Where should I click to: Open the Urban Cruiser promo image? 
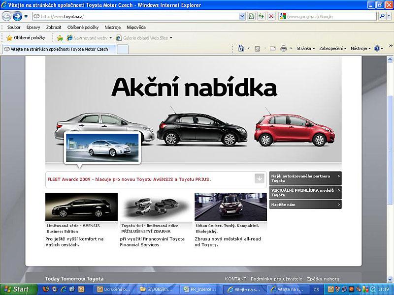[x=230, y=207]
